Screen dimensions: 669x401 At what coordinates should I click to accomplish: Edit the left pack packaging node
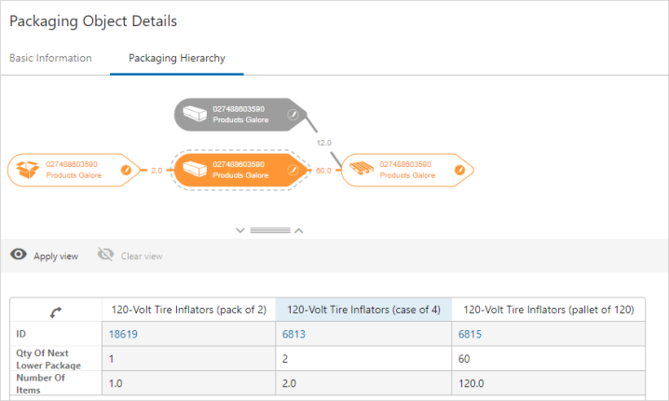(x=126, y=170)
